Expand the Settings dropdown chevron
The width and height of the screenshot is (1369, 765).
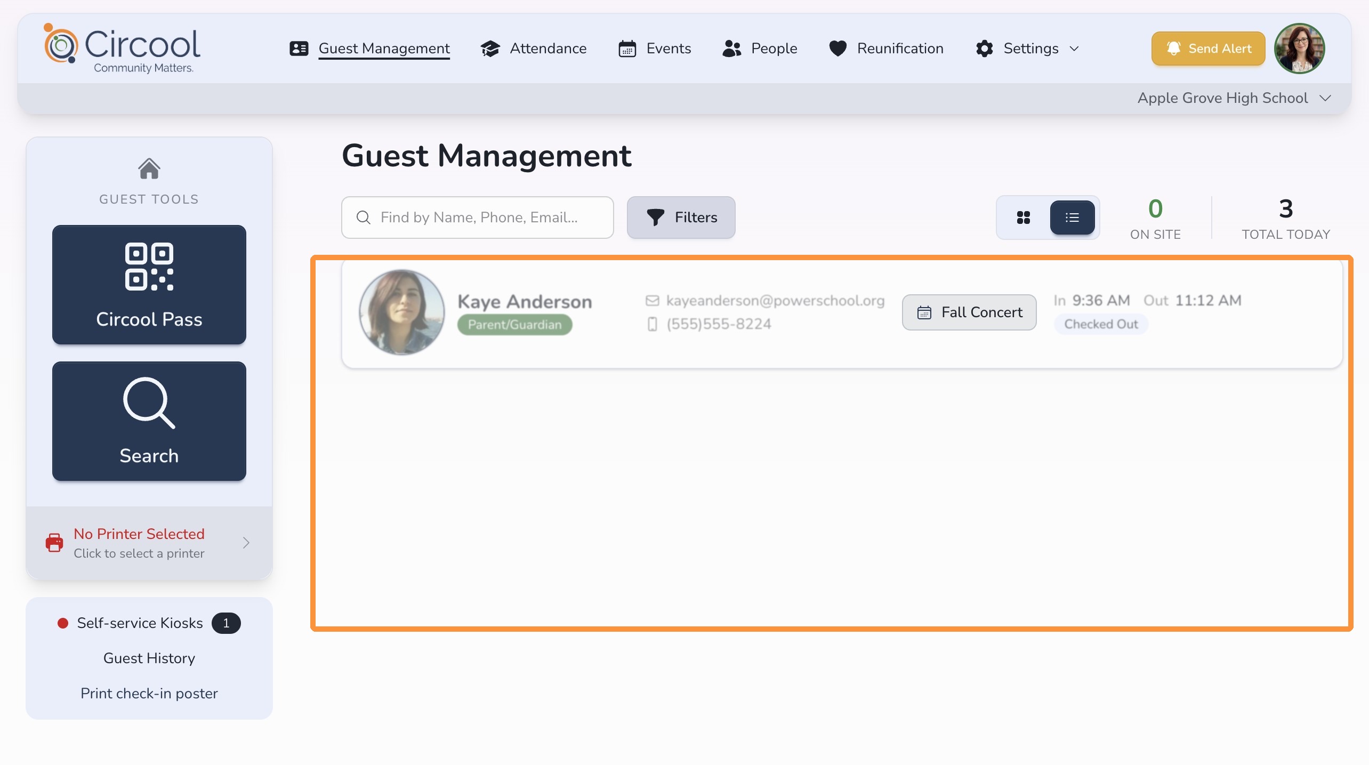tap(1074, 49)
